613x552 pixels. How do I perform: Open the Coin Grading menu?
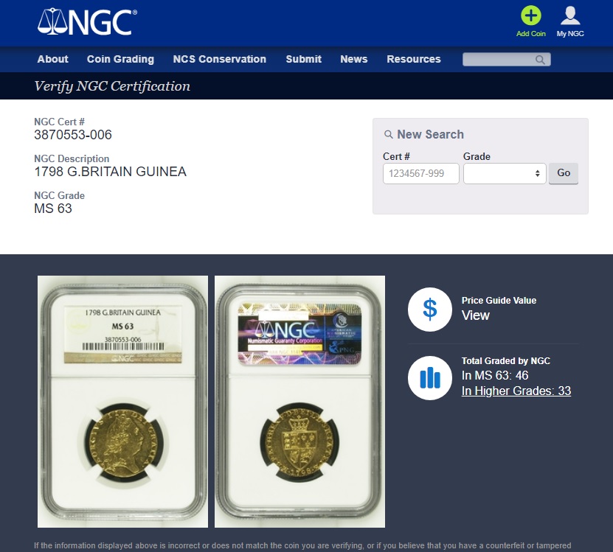click(120, 59)
